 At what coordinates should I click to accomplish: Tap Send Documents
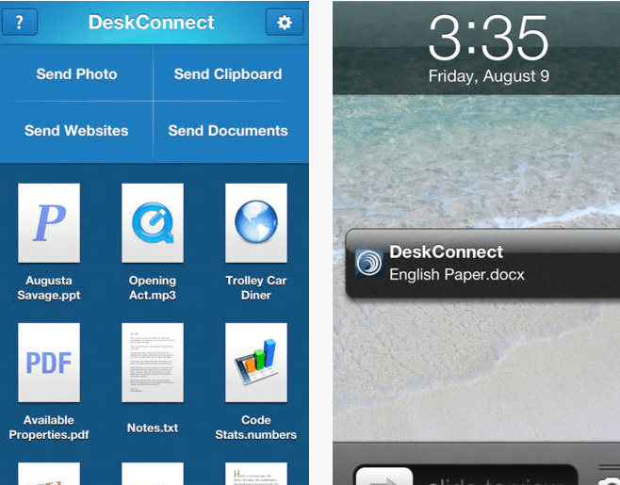point(228,131)
